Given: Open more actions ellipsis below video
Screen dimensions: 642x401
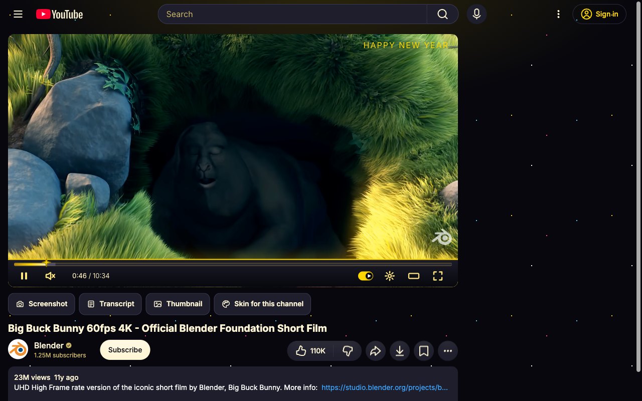Looking at the screenshot, I should click(x=448, y=351).
